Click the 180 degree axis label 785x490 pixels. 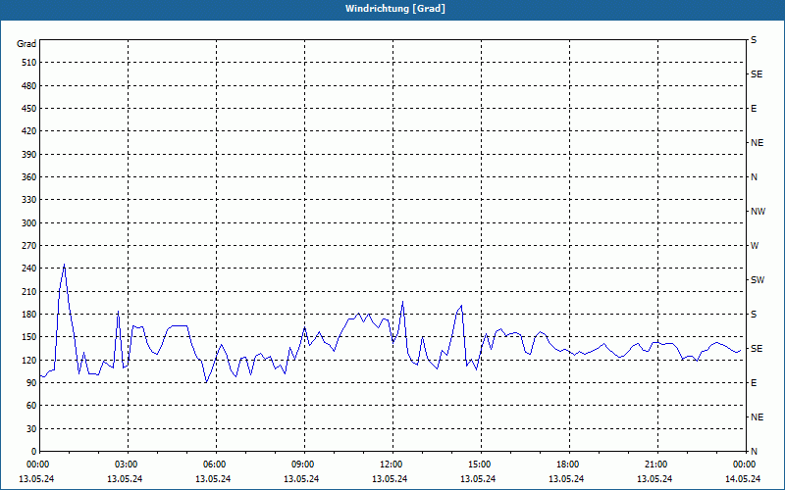pos(29,314)
